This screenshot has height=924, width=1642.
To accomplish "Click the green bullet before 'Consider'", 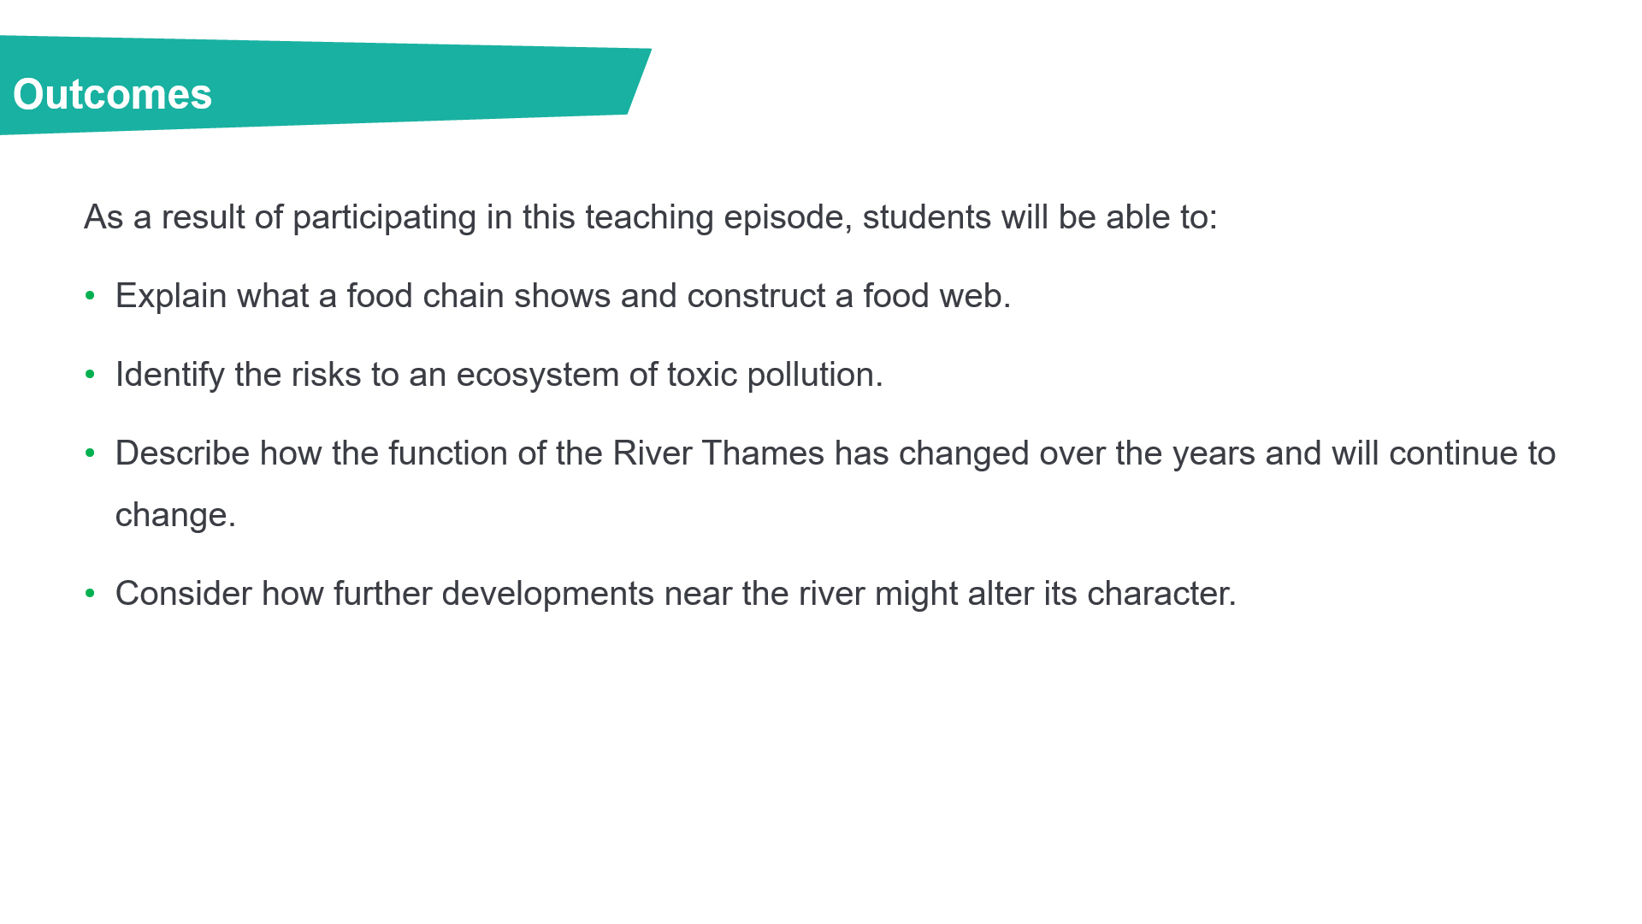I will 90,594.
